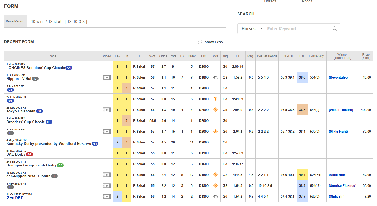This screenshot has height=206, width=377.
Task: Click the Tokyo Daishoten race name
Action: [x=21, y=111]
